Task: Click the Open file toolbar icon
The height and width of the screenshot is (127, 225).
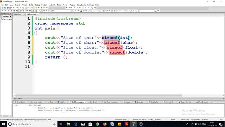Action: 5,8
